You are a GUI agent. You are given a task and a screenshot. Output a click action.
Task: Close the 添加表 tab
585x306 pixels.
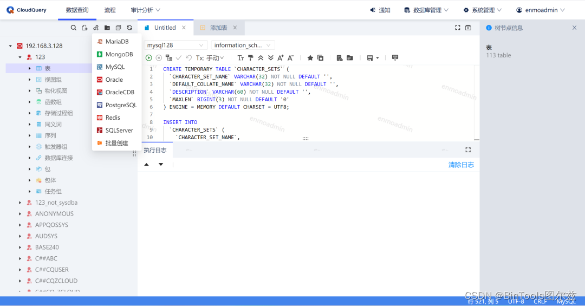pyautogui.click(x=235, y=28)
